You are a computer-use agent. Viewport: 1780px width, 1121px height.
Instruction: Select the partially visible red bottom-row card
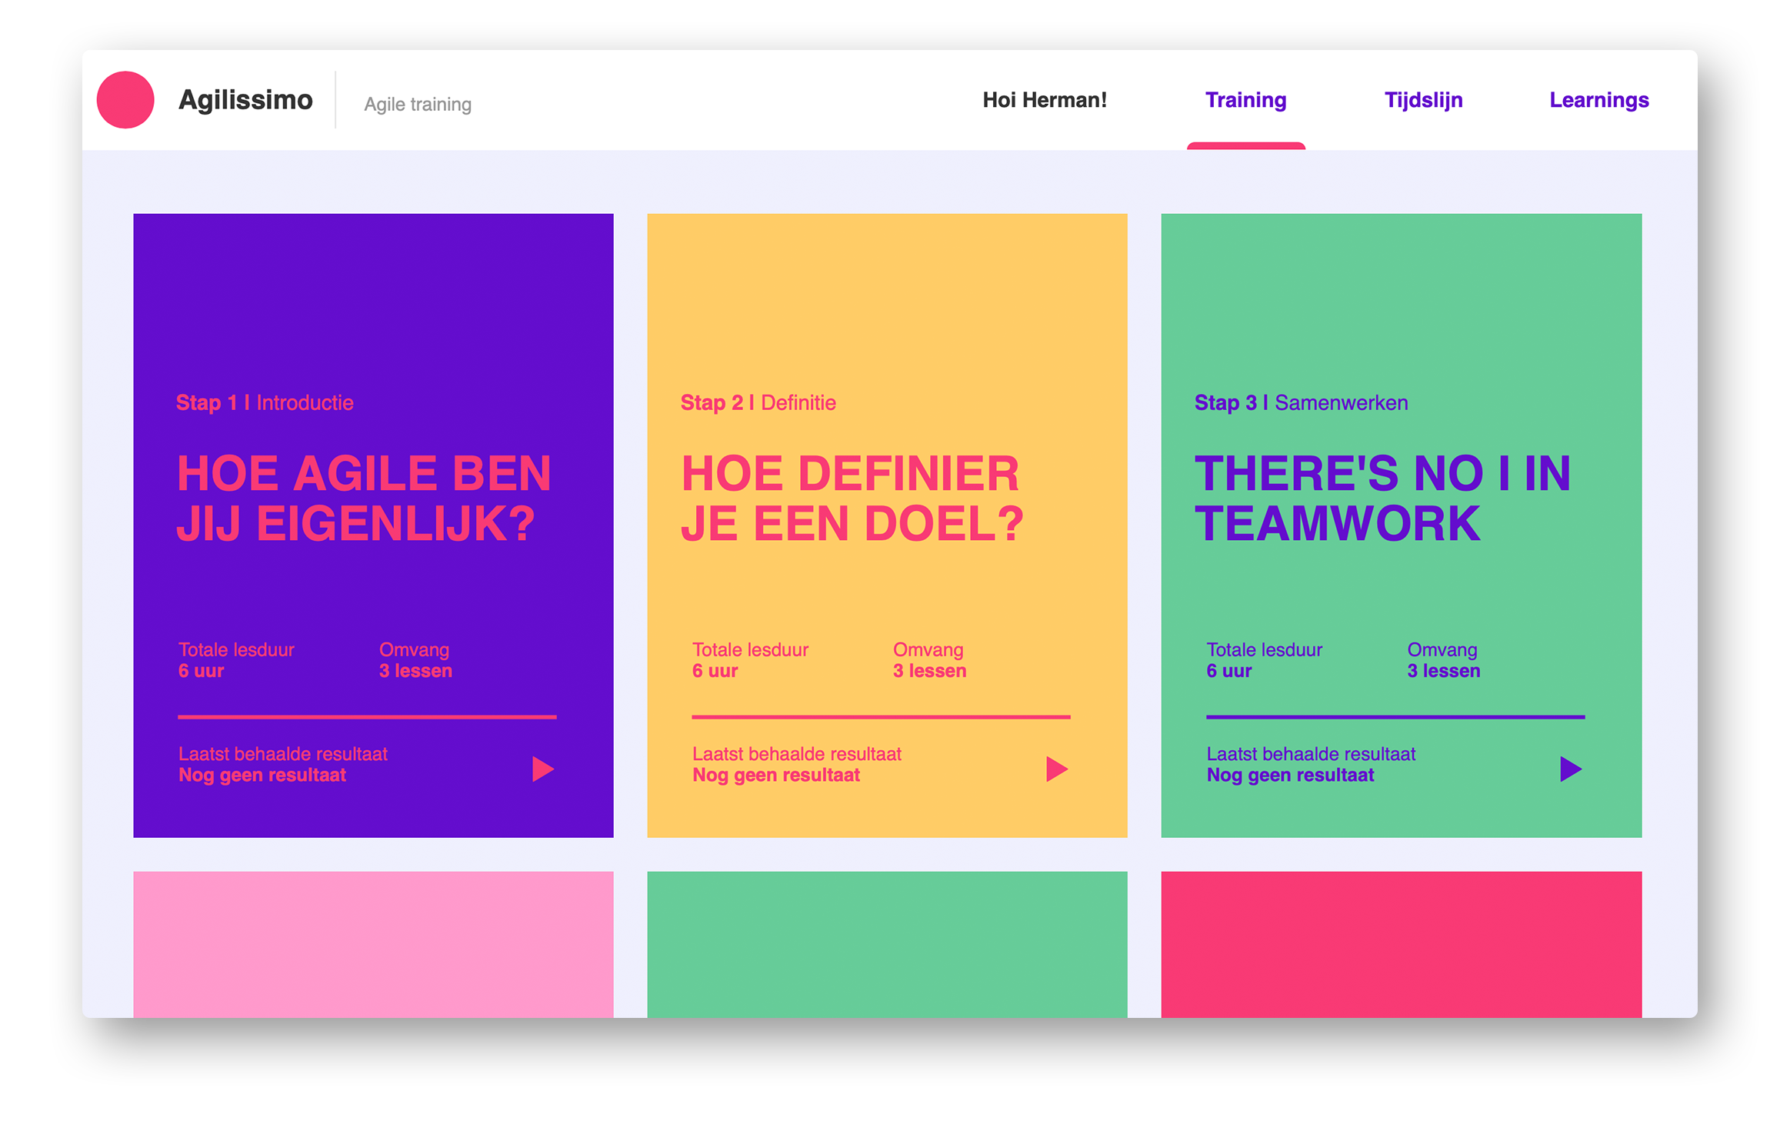pos(1401,944)
